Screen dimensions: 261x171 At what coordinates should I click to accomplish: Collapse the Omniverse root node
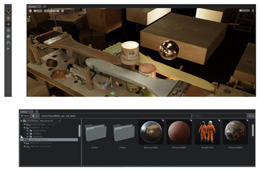click(21, 121)
